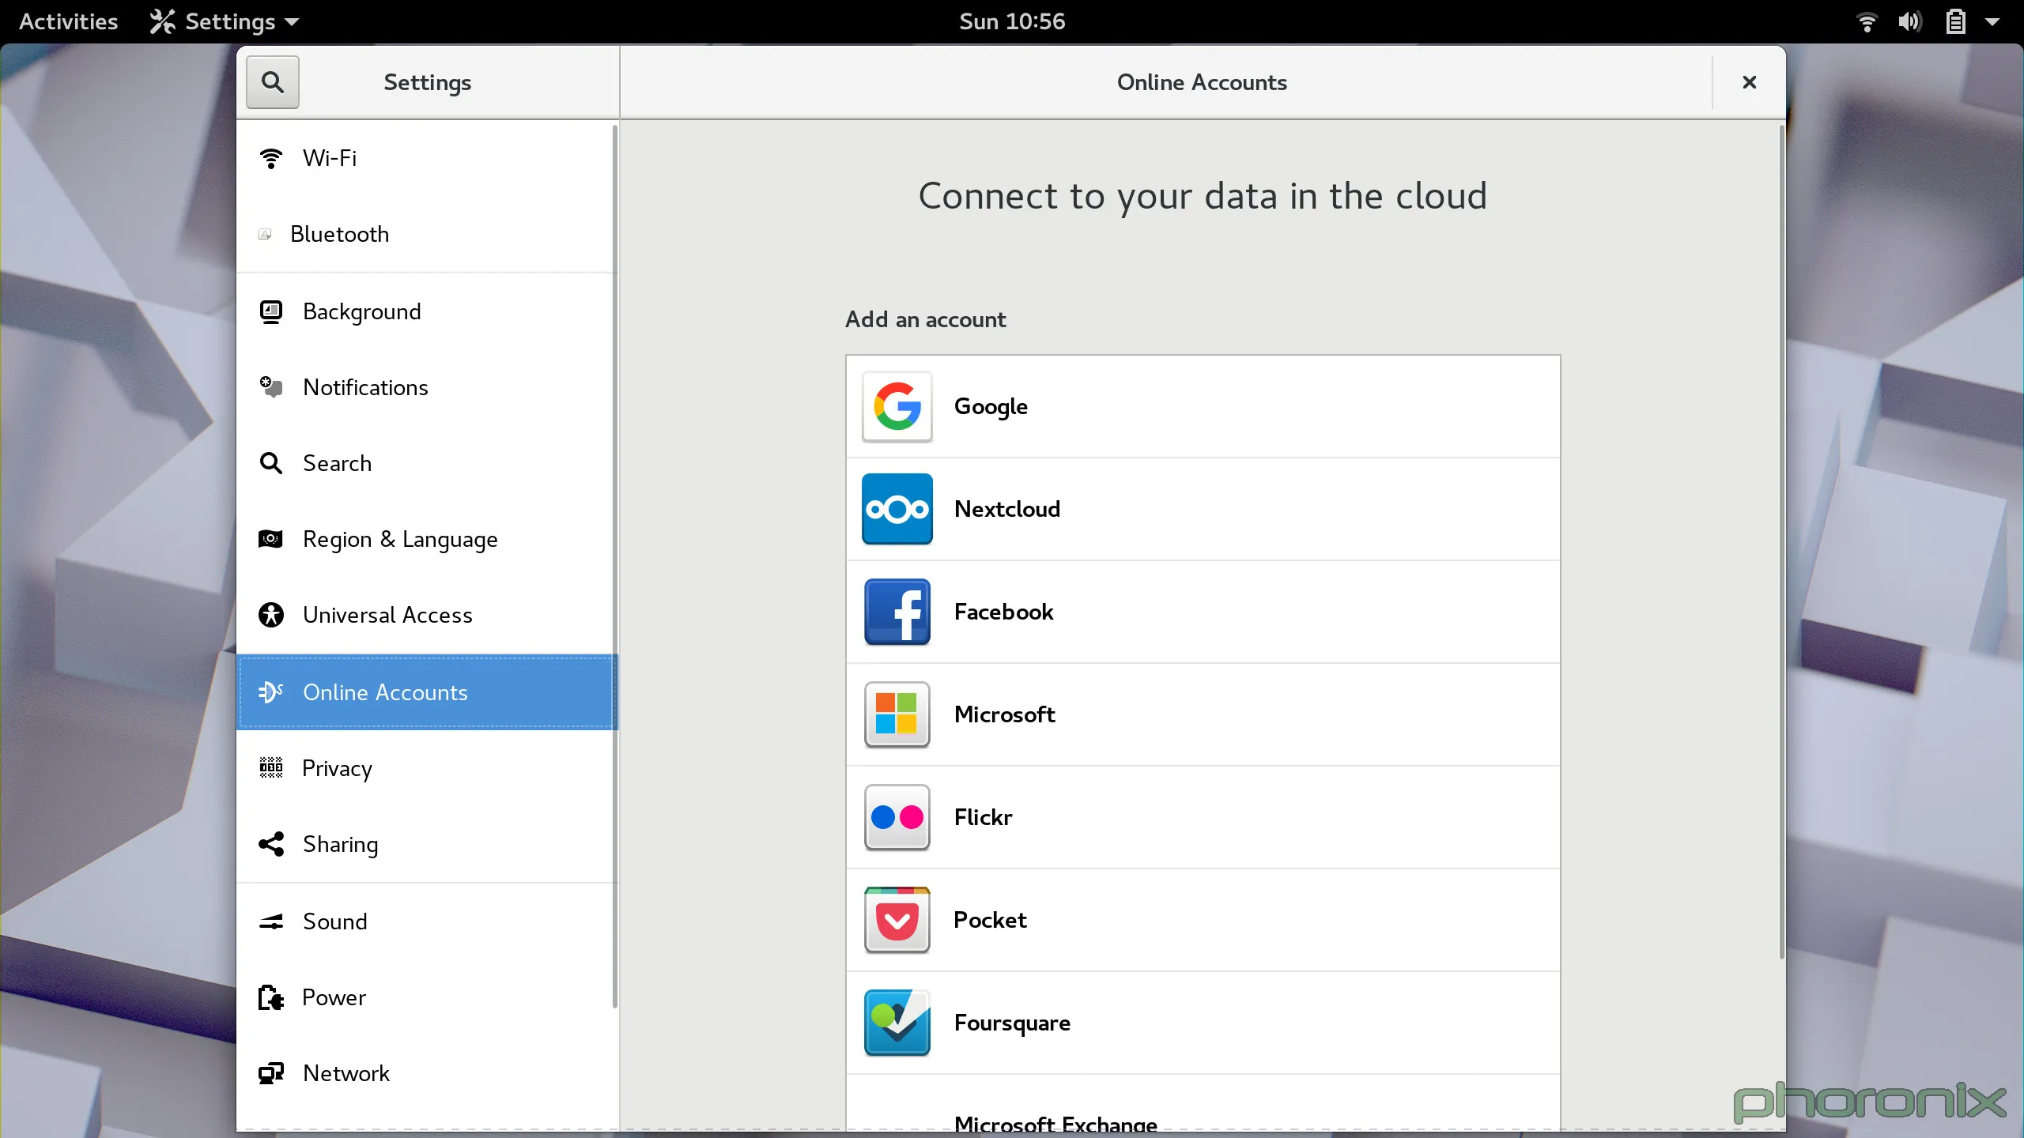Select Wi-Fi in the sidebar

425,158
